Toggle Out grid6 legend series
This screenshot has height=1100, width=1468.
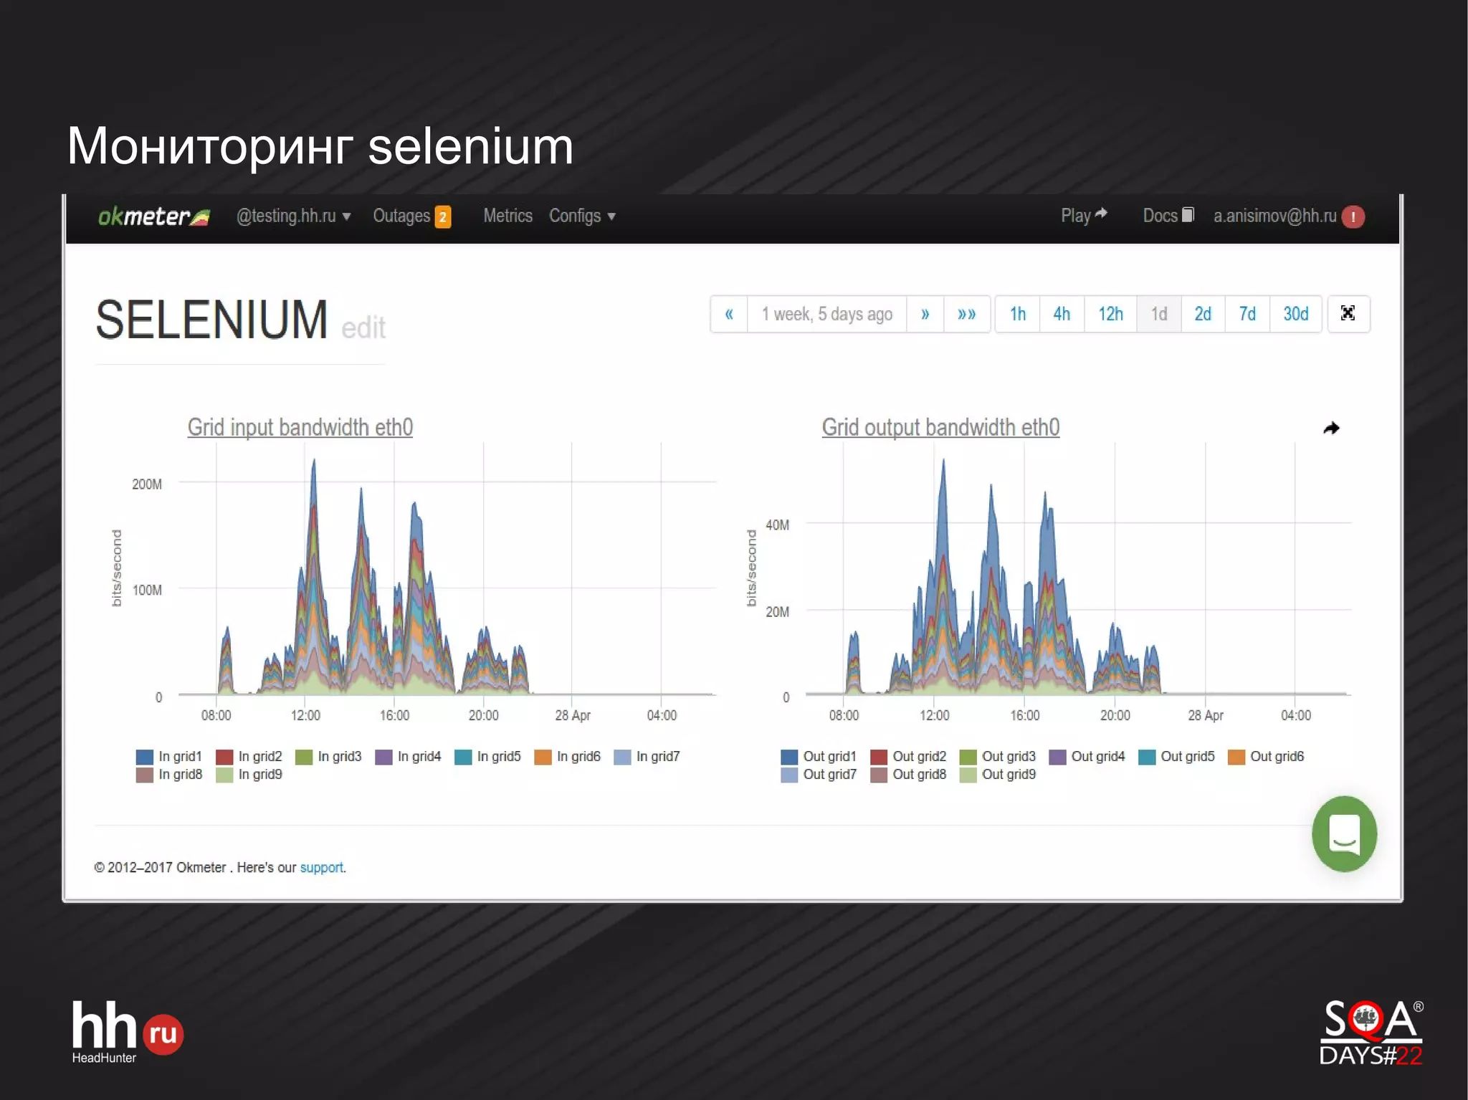click(1266, 757)
